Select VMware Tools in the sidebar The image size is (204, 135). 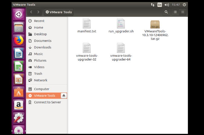coord(44,96)
